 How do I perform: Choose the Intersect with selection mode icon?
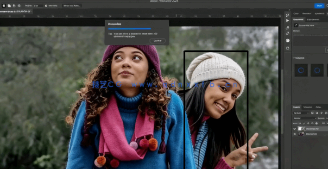pos(19,6)
